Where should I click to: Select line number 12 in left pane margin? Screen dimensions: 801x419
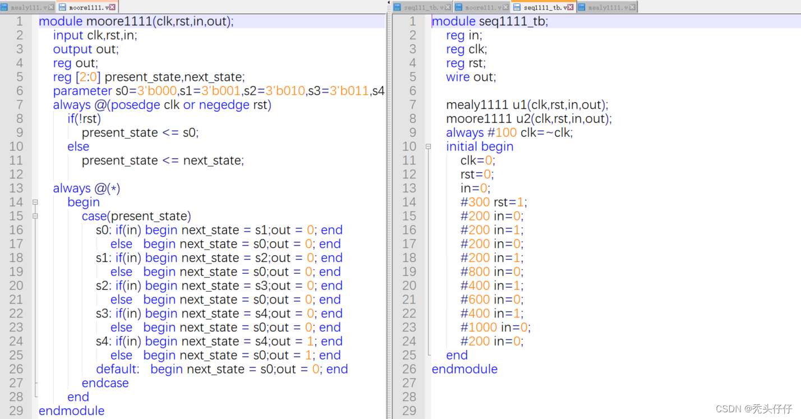(x=16, y=174)
